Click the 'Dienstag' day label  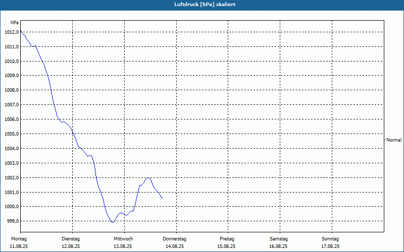coord(71,239)
